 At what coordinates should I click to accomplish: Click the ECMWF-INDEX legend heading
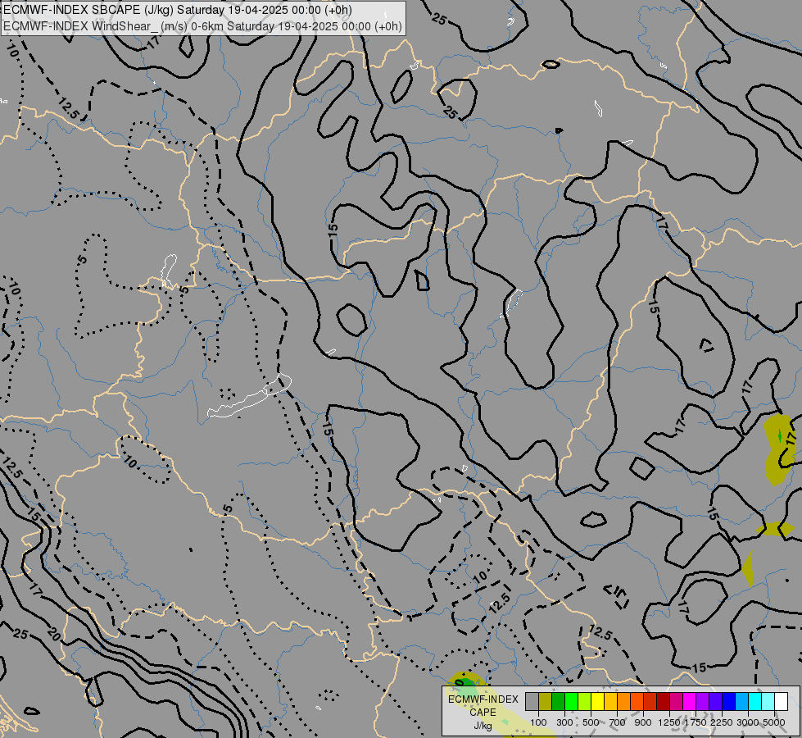coord(483,699)
